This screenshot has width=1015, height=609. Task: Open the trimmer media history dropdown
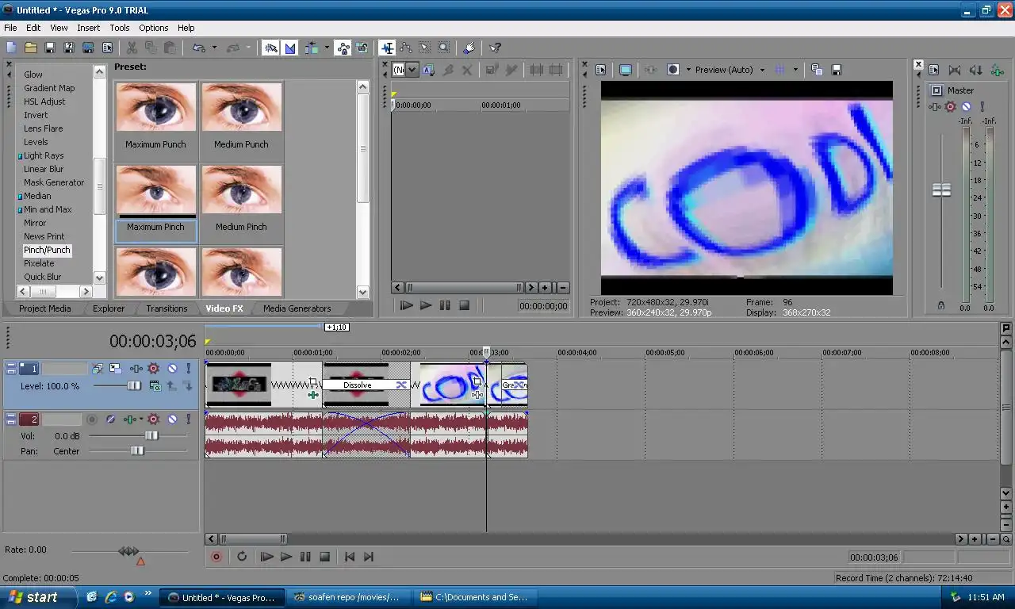click(412, 70)
